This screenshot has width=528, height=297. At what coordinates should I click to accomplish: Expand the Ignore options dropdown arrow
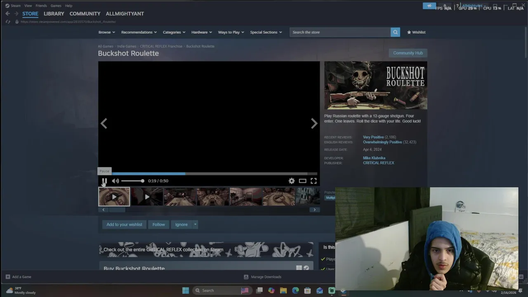point(195,224)
